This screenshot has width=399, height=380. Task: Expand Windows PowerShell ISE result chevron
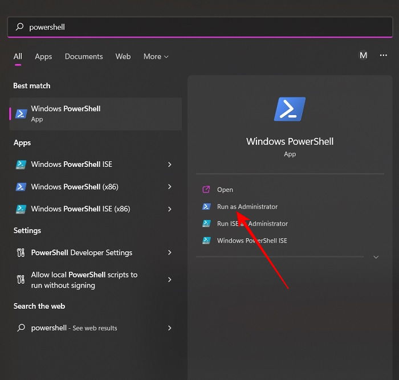[x=169, y=165]
